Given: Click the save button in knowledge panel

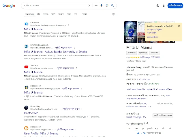Looking at the screenshot, I should click(x=154, y=53).
